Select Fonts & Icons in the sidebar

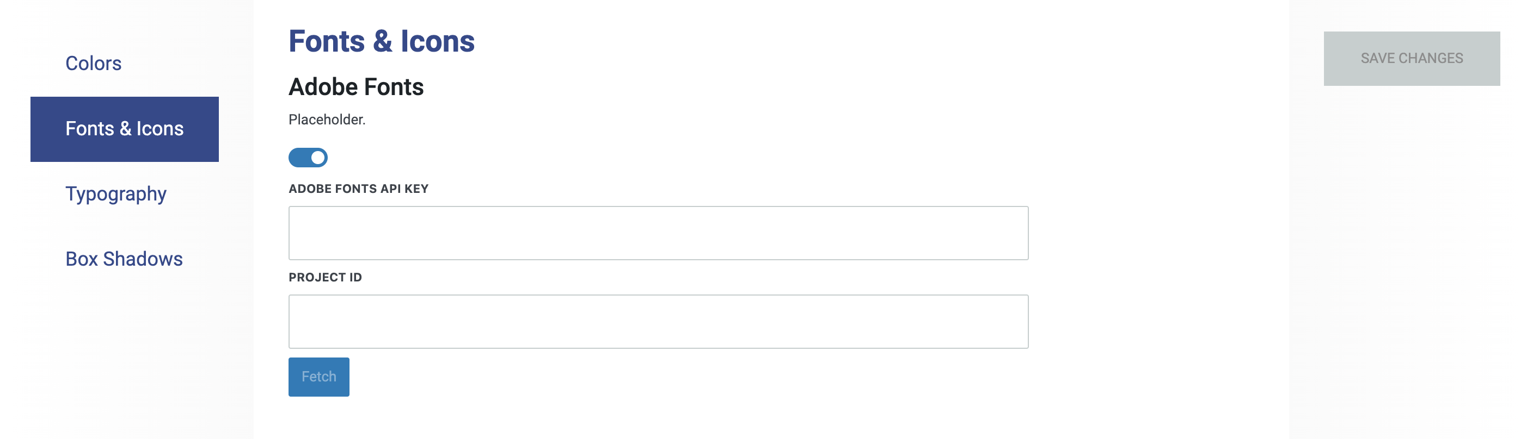(x=124, y=129)
